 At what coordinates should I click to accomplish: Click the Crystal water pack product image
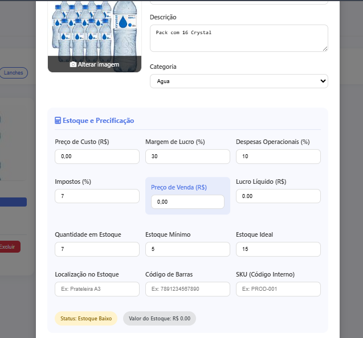[94, 28]
